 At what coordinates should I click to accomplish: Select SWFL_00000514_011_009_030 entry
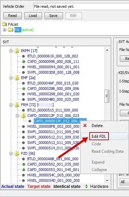coord(53,148)
